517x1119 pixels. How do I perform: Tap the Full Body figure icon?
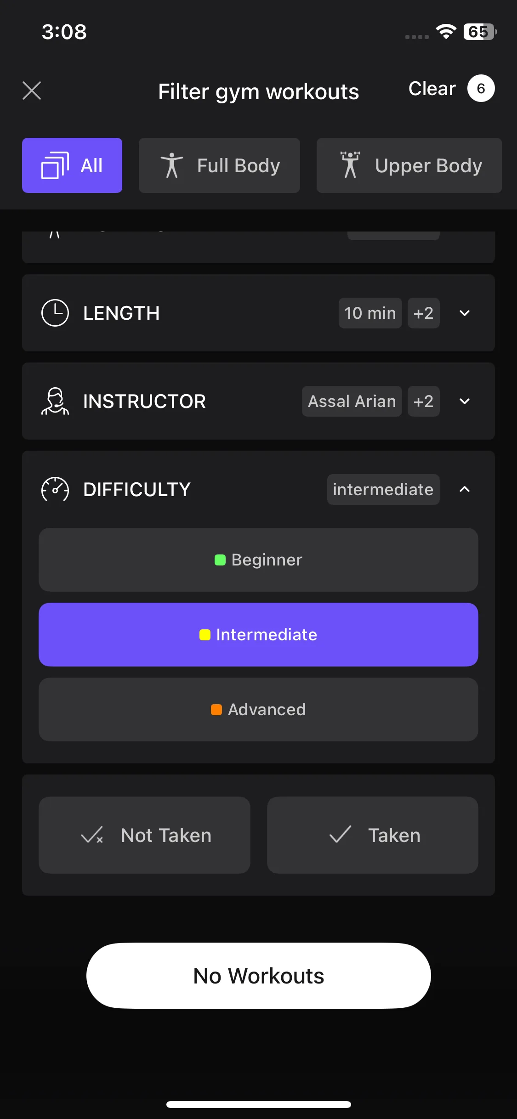tap(172, 165)
